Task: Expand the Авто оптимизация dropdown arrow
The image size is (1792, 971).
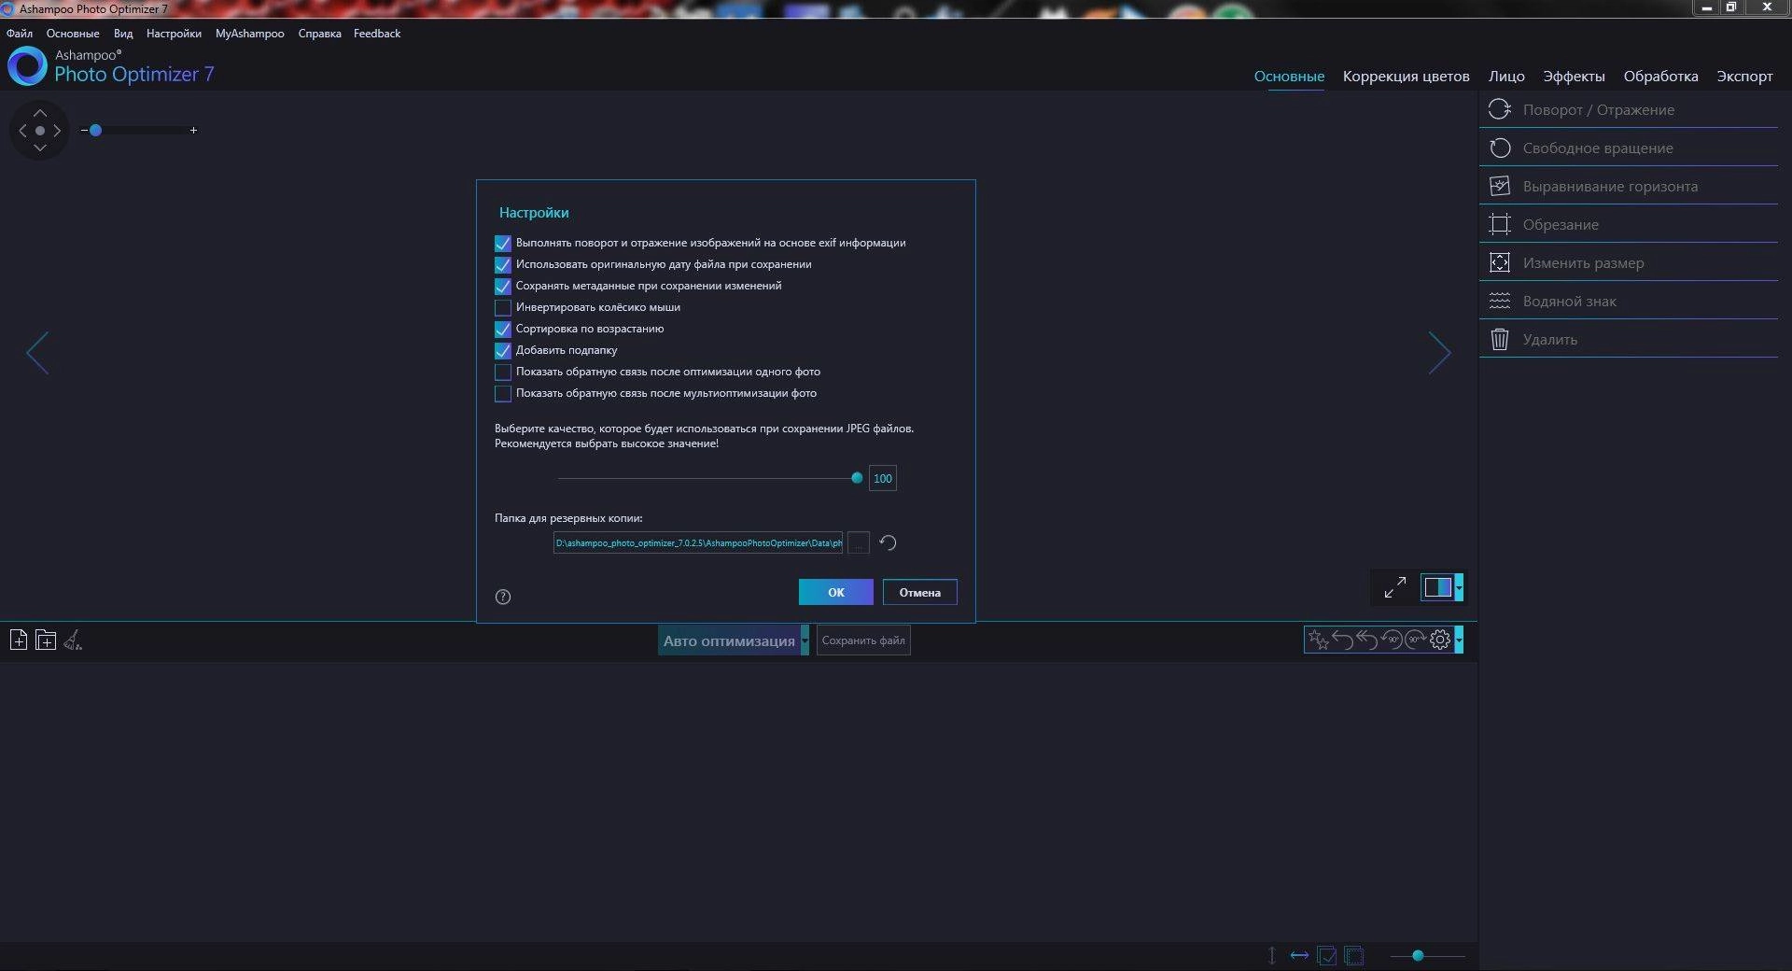Action: pyautogui.click(x=805, y=640)
